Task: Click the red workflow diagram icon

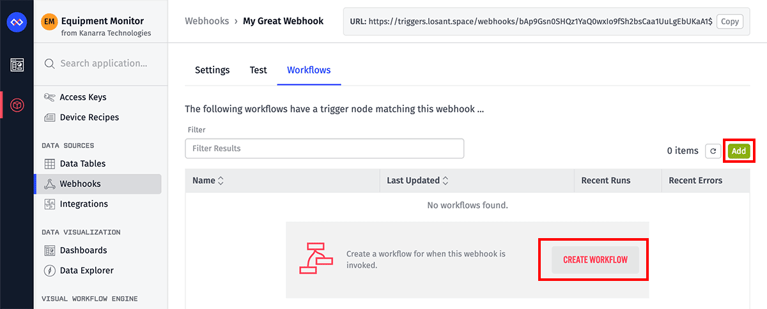Action: point(316,259)
